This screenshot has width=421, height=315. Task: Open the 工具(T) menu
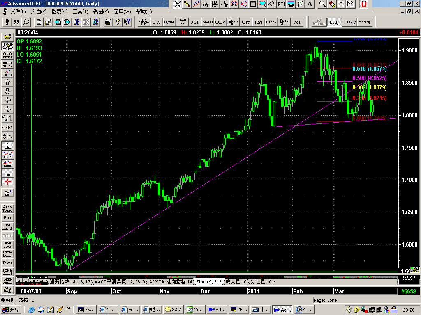pyautogui.click(x=80, y=11)
